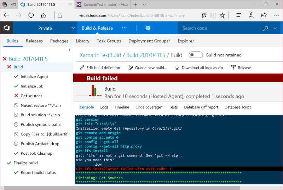Add page to favorites star
Viewport: 283px width, 190px height.
[222, 15]
